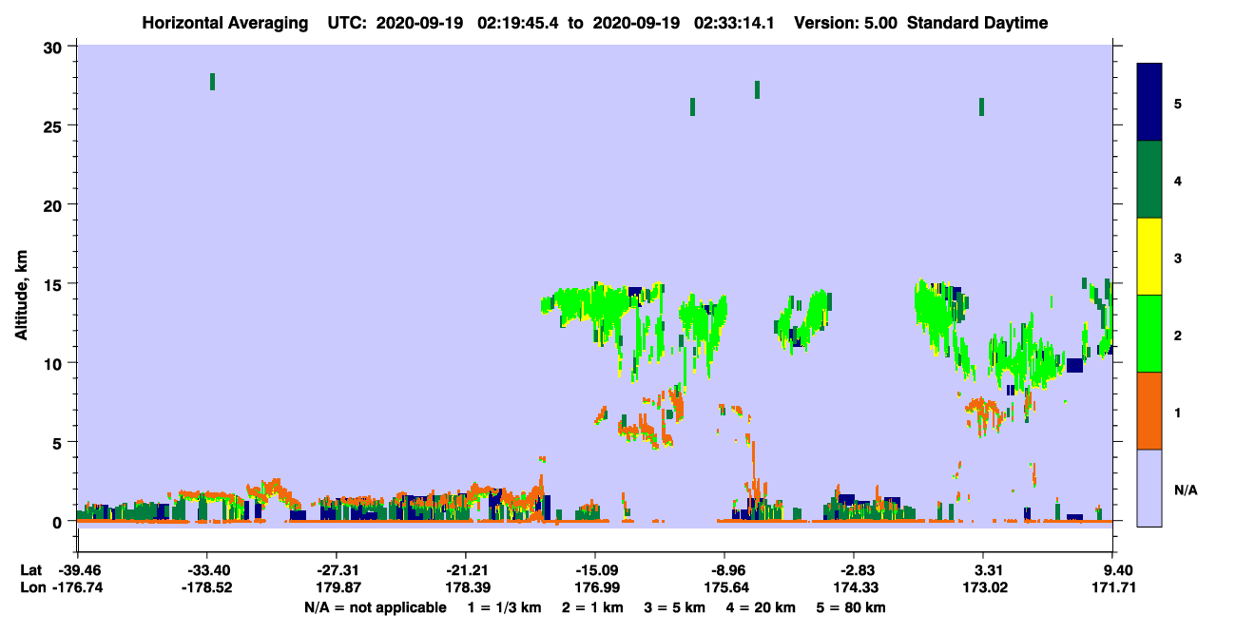The width and height of the screenshot is (1236, 634).
Task: Click the longitude value 178.39
Action: [x=466, y=587]
